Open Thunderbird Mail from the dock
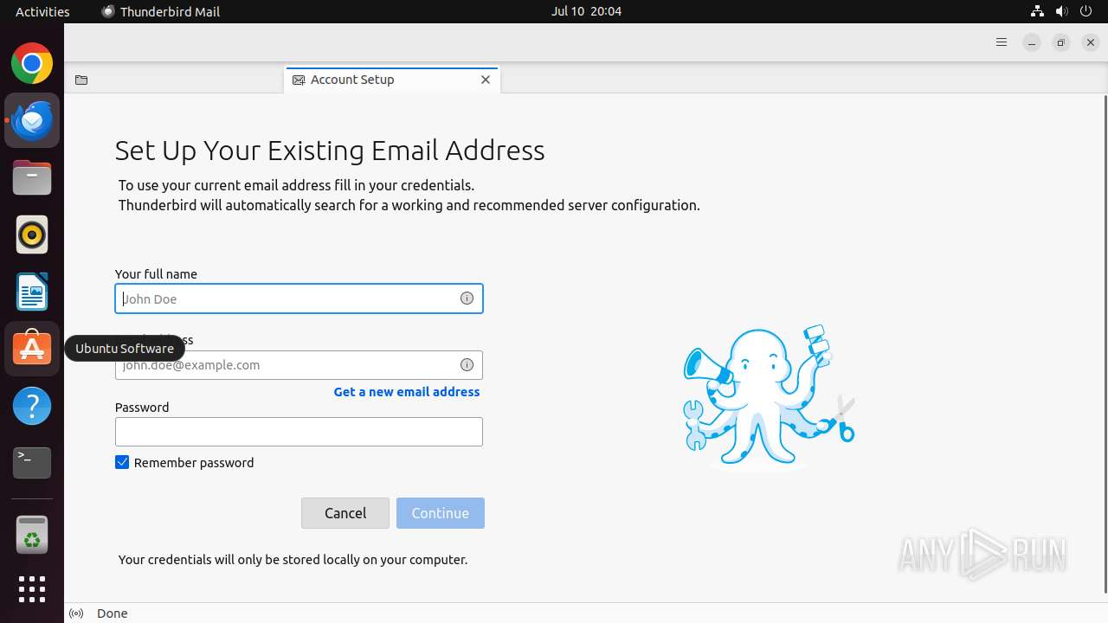The height and width of the screenshot is (623, 1108). click(32, 120)
